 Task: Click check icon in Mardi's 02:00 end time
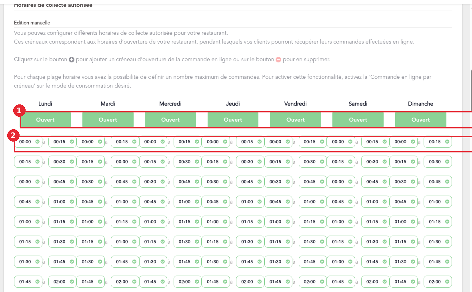pos(134,282)
